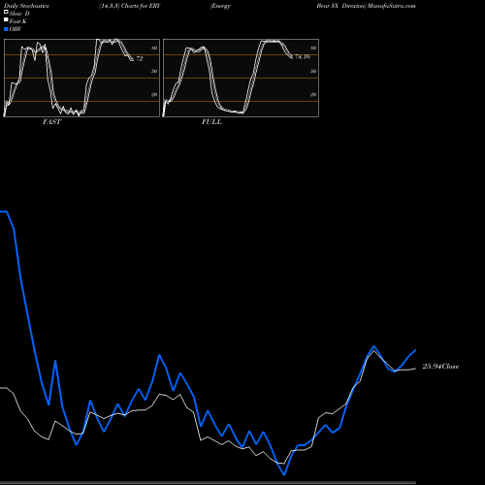Click the FULL stochastic chart label
This screenshot has height=485, width=485.
[211, 122]
